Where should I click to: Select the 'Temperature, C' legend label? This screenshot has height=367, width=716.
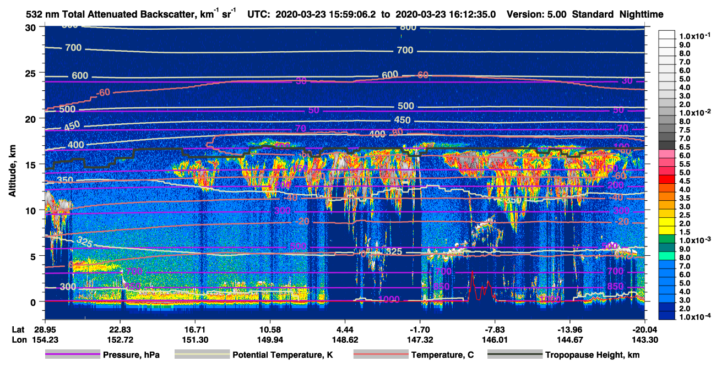tap(442, 355)
